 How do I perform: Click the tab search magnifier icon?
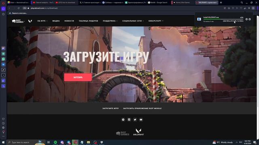(x=242, y=3)
